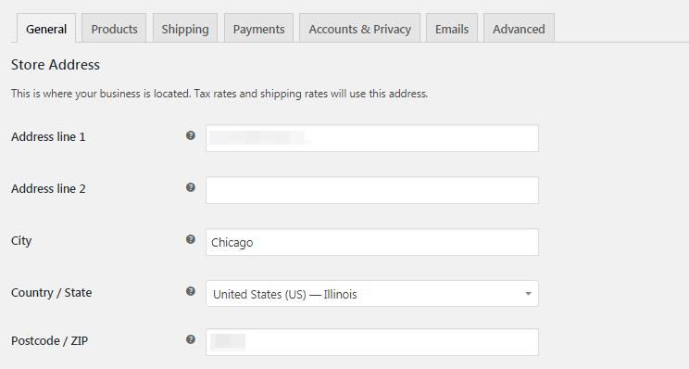Click the Postcode / ZIP help icon
Viewport: 689px width, 369px height.
[x=190, y=339]
